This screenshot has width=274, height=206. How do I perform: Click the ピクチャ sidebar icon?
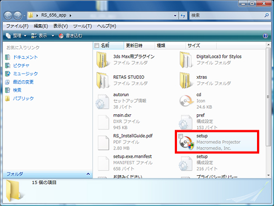pyautogui.click(x=8, y=65)
